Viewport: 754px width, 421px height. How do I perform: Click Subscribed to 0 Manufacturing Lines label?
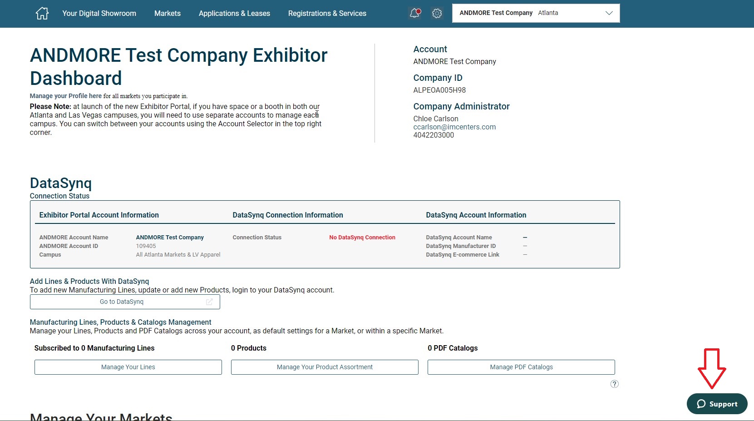pyautogui.click(x=94, y=348)
